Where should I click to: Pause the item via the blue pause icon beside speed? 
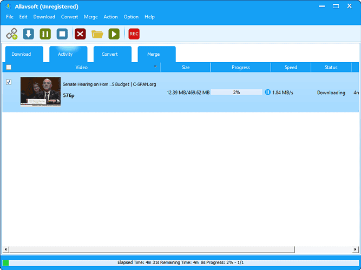click(x=267, y=93)
